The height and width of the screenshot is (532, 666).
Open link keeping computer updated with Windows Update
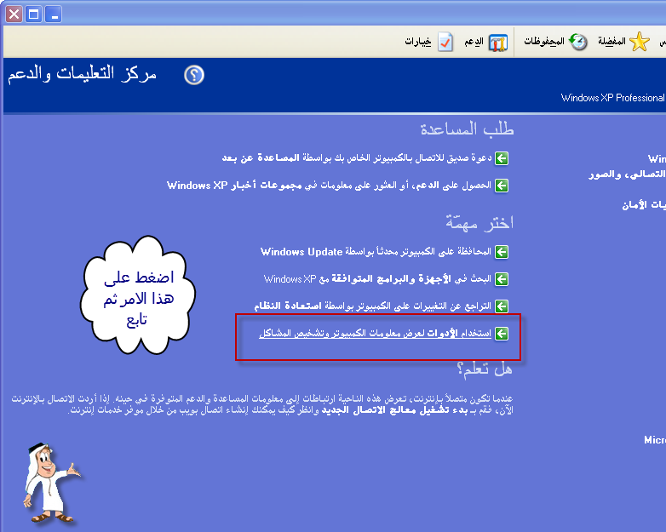376,252
